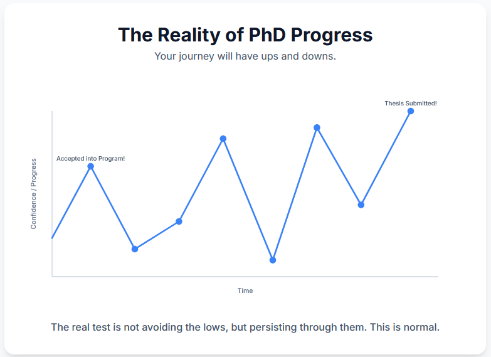This screenshot has width=491, height=357.
Task: Select the second-highest peak data point
Action: [x=317, y=127]
